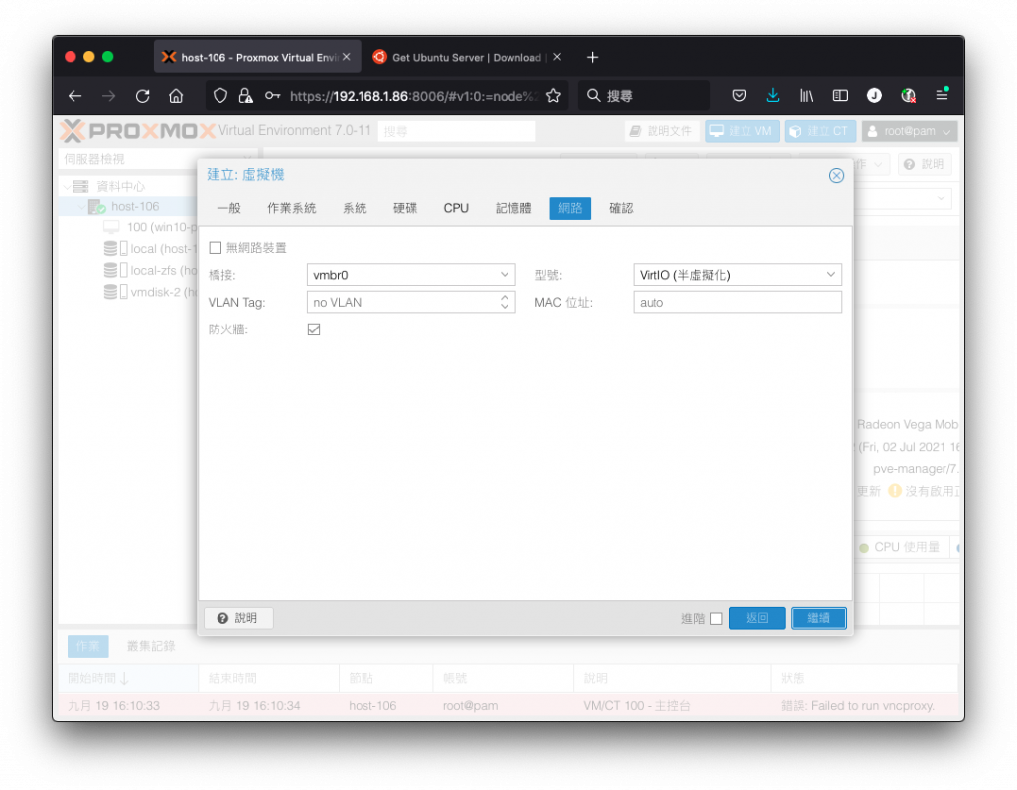
Task: Switch to the CPU tab
Action: (x=456, y=208)
